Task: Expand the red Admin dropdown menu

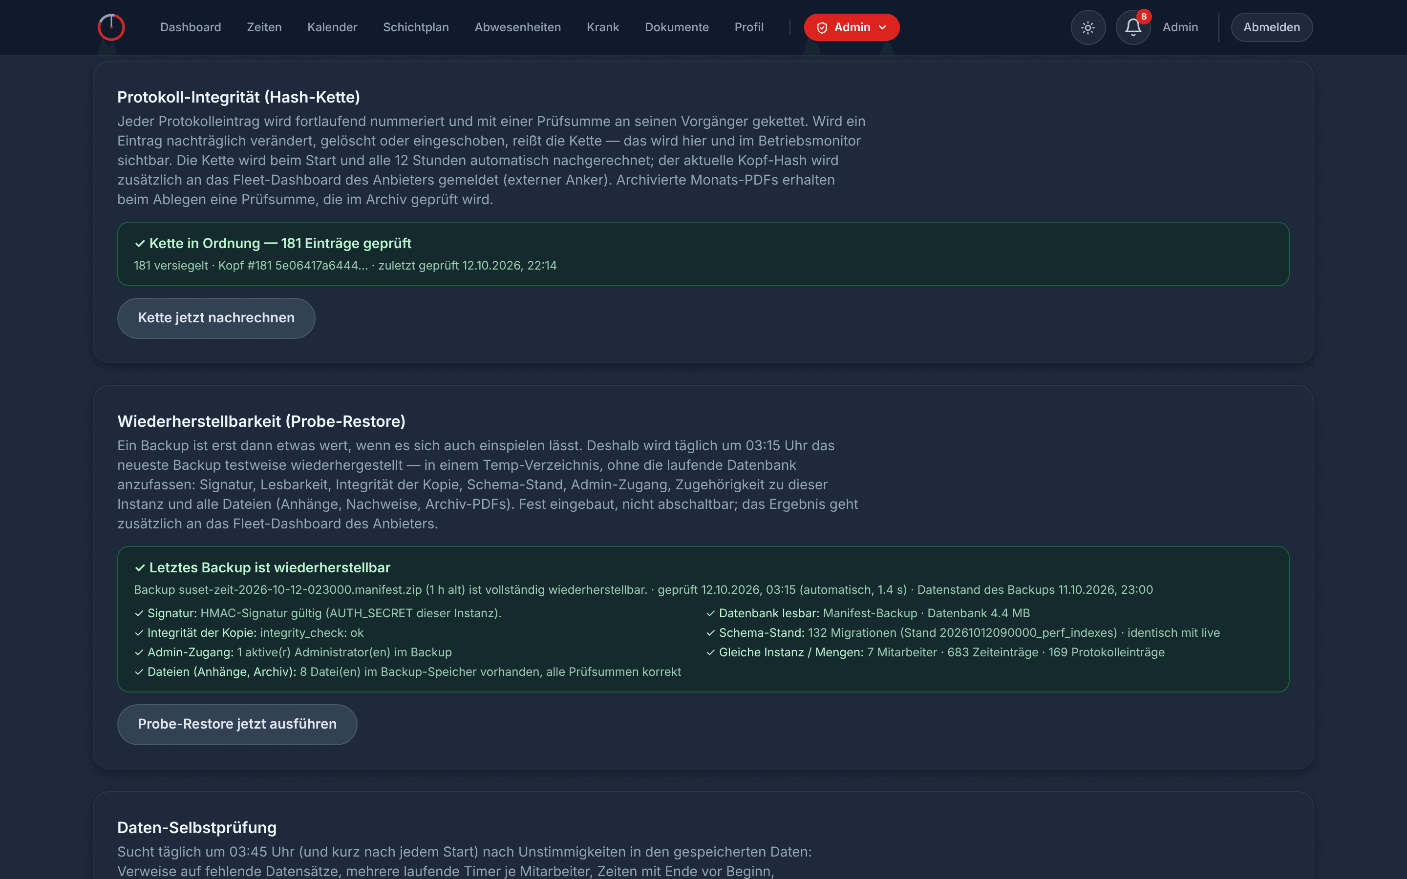Action: 851,27
